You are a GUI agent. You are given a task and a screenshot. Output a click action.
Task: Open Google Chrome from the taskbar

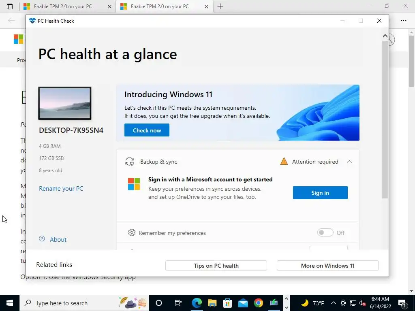pyautogui.click(x=258, y=303)
